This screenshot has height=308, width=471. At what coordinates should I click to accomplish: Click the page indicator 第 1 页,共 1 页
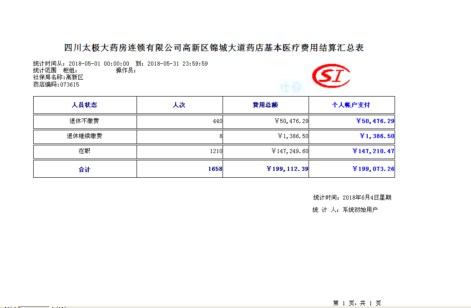(x=357, y=303)
